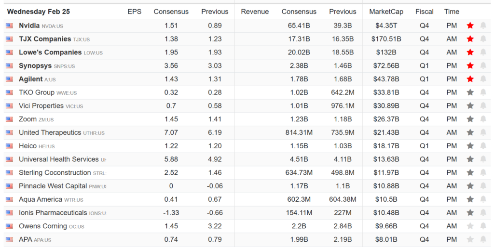Open the Nvidia company link
The height and width of the screenshot is (247, 494).
[29, 26]
